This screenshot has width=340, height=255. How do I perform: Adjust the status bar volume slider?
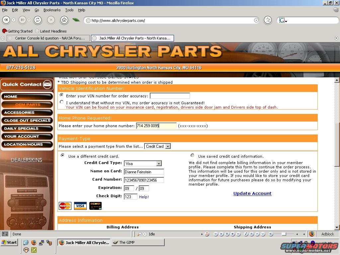point(284,234)
